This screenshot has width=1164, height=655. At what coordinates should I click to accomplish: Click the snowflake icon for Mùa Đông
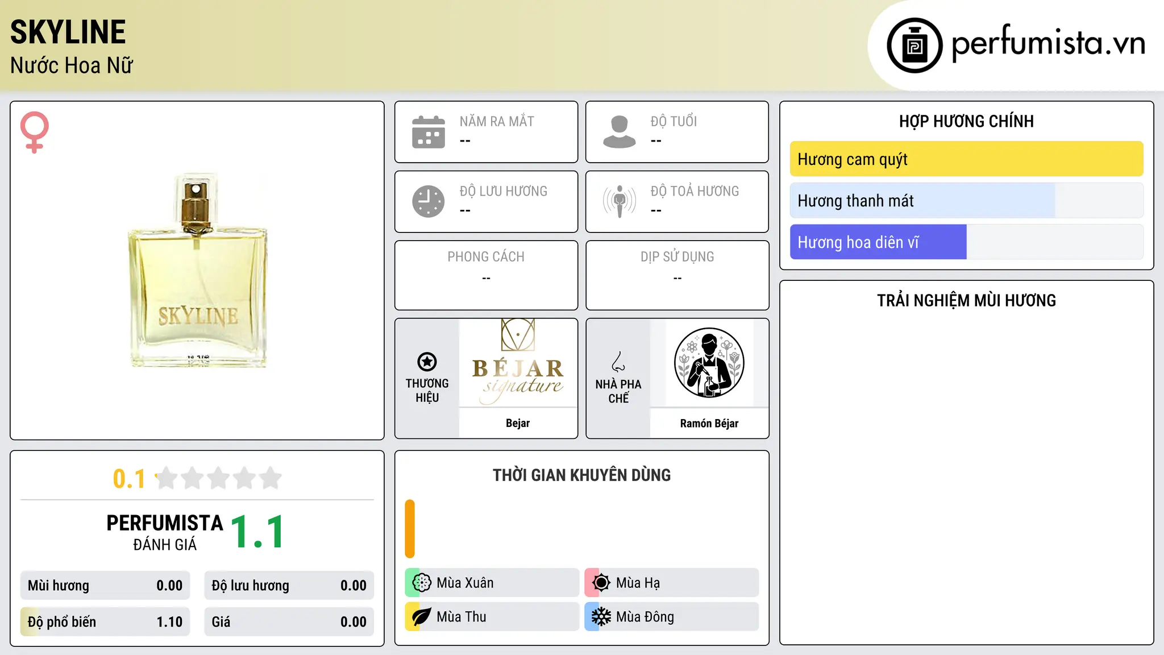601,617
